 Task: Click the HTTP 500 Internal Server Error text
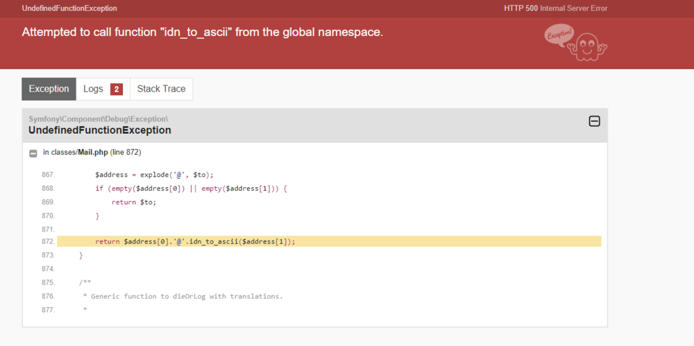click(x=555, y=8)
